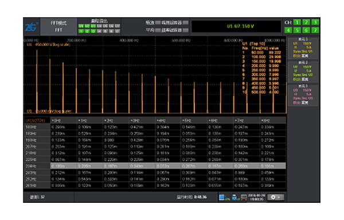Click Sync Src U3 setting

(303, 98)
